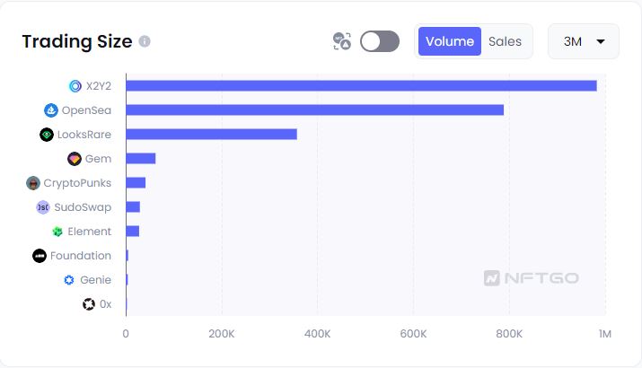Switch to the Sales tab
This screenshot has height=368, width=642.
(505, 41)
